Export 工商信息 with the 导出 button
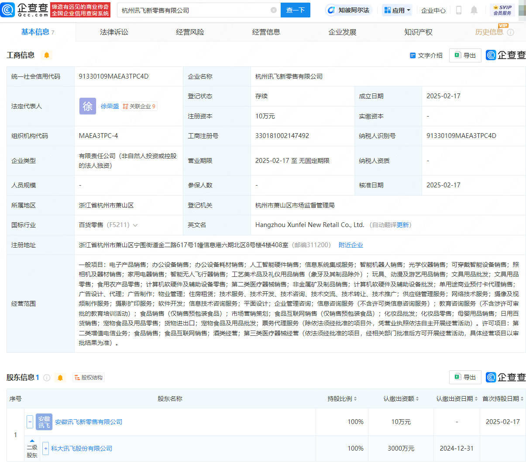This screenshot has width=526, height=462. (465, 55)
